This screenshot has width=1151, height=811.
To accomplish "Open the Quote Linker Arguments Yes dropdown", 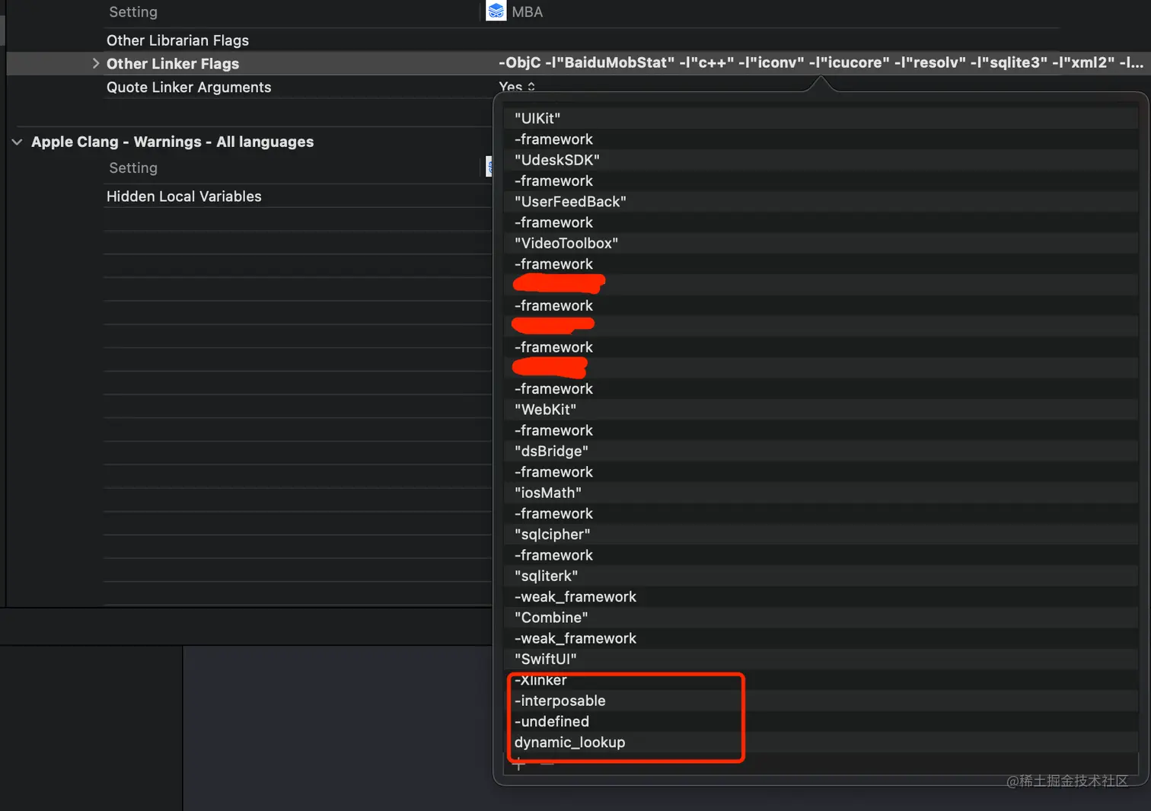I will (517, 87).
